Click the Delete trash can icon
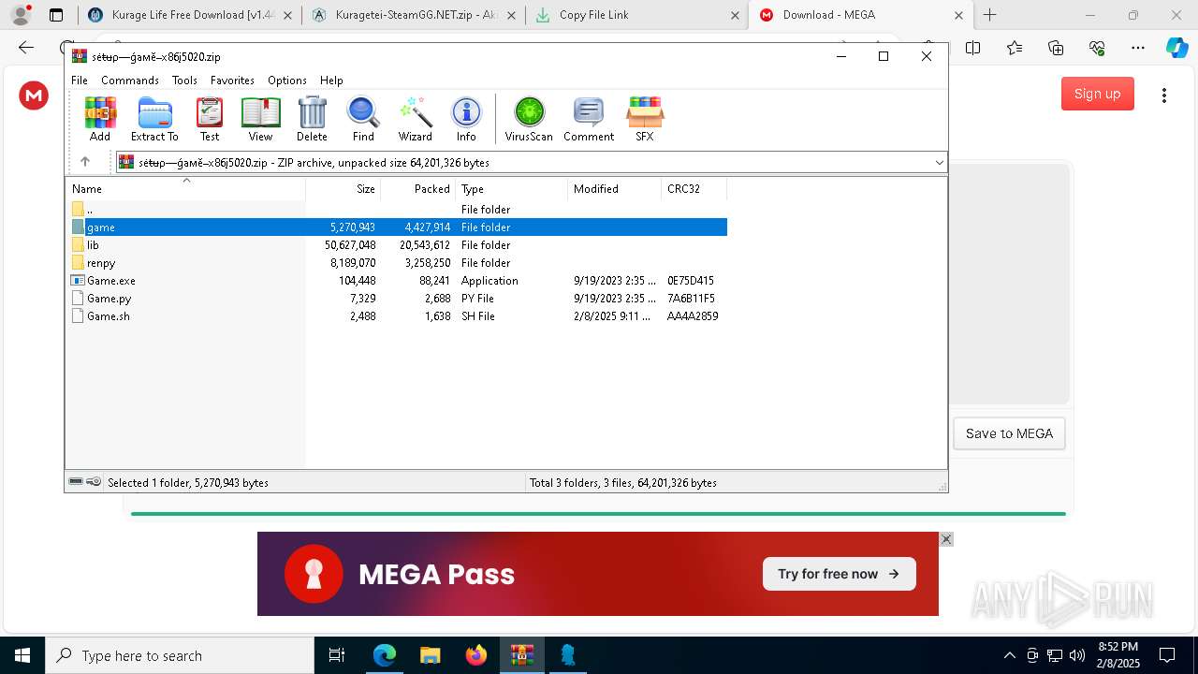Viewport: 1198px width, 674px height. (x=312, y=119)
